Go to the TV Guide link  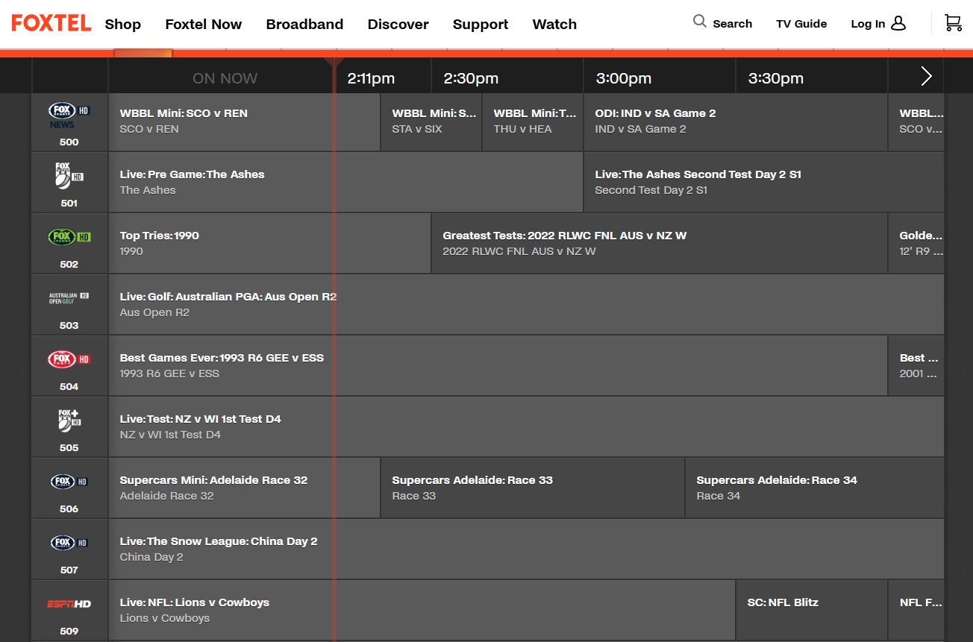(x=801, y=24)
